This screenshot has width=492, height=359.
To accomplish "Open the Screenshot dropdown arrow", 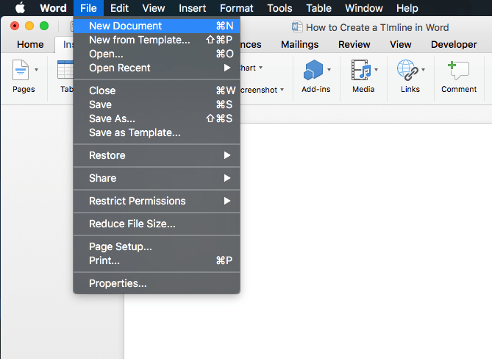I will point(282,90).
